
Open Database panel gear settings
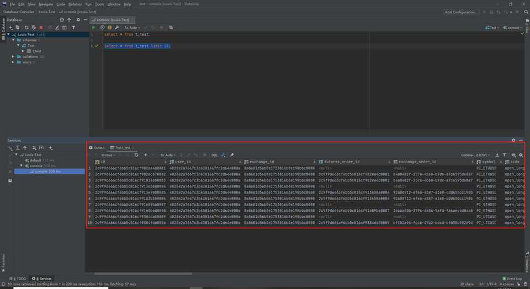[x=78, y=20]
